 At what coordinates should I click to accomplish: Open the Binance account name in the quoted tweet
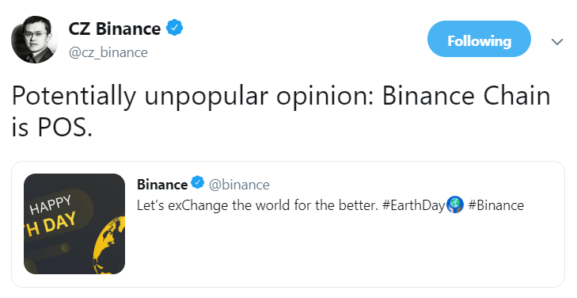pyautogui.click(x=162, y=184)
